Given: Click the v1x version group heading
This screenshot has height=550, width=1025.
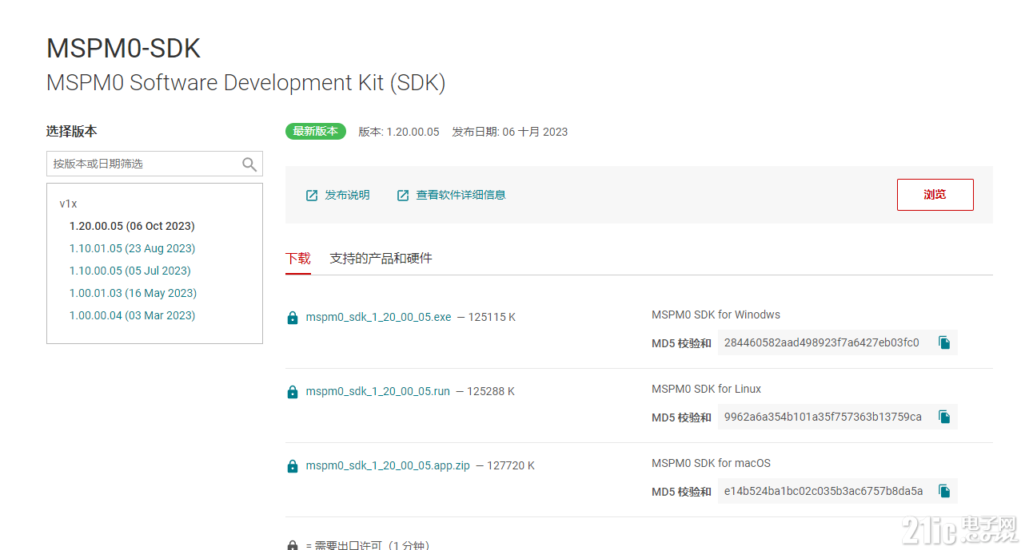Looking at the screenshot, I should 69,204.
